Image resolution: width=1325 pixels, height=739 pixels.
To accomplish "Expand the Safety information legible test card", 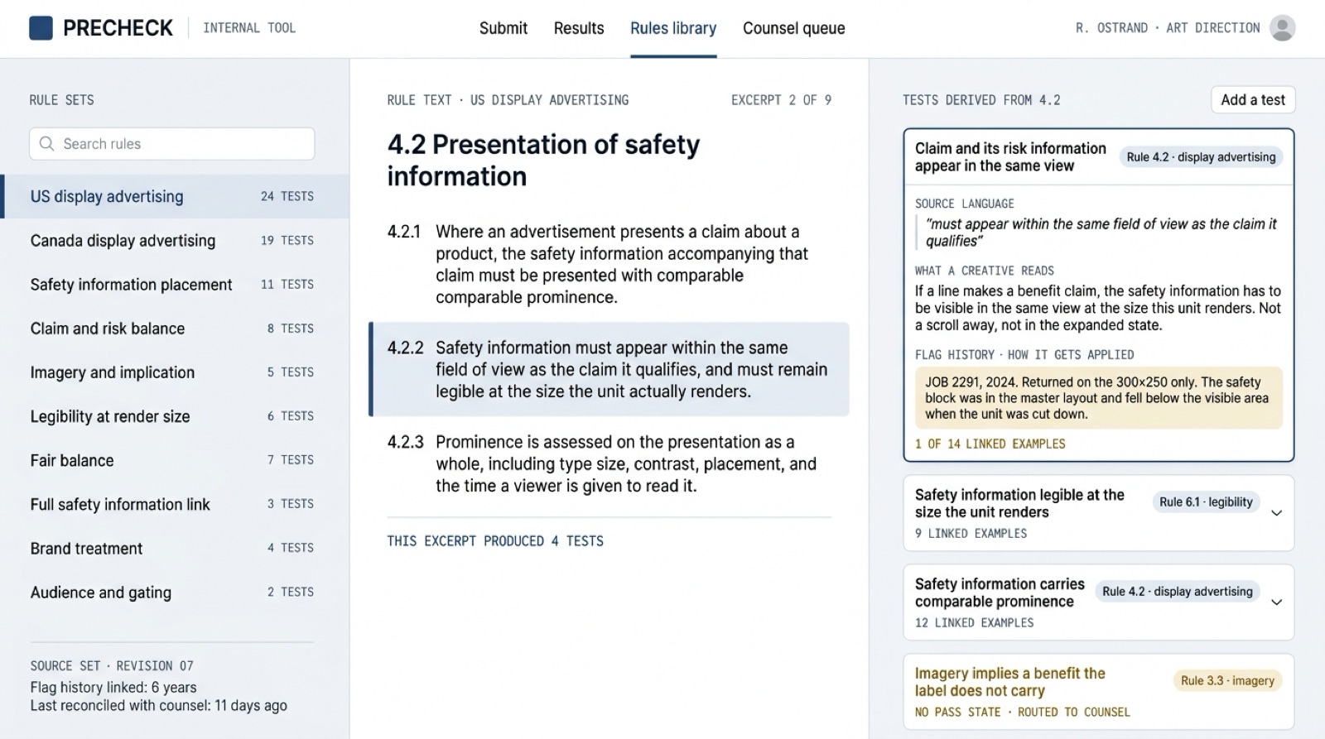I will click(x=1276, y=513).
